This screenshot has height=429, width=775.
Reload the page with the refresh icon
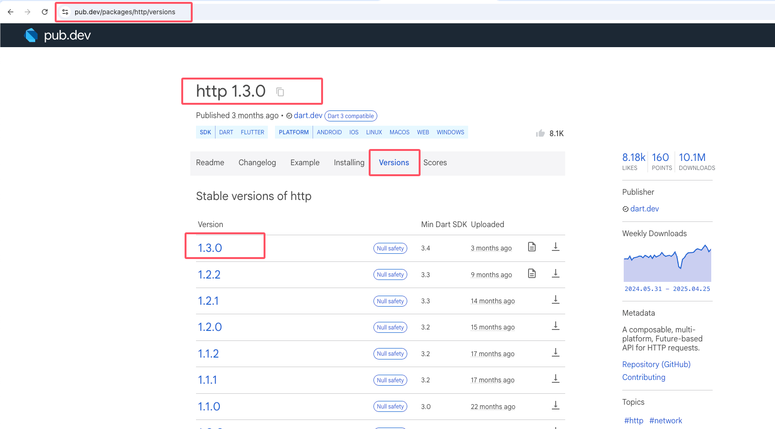(x=45, y=12)
